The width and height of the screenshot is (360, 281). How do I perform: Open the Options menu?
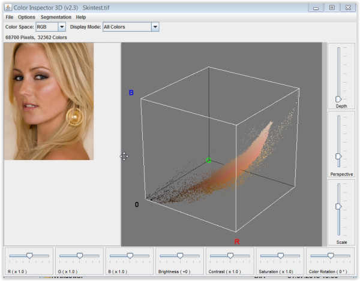(x=26, y=17)
